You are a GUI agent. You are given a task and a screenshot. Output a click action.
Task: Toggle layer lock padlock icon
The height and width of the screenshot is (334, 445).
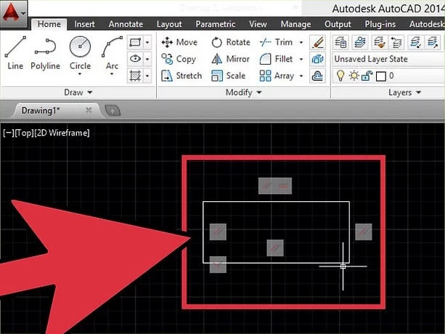coord(367,76)
